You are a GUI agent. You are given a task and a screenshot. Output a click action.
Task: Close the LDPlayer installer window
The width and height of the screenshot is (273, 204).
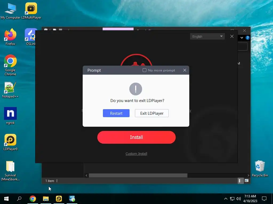click(232, 36)
